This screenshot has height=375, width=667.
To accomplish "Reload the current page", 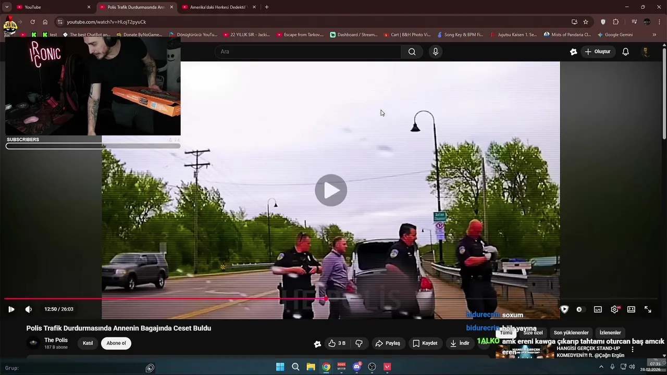I will click(32, 22).
